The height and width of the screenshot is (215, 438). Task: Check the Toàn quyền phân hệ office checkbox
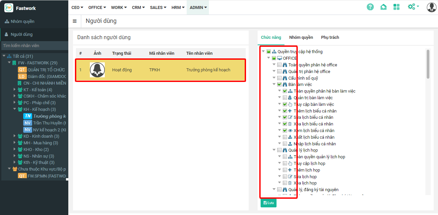point(280,65)
